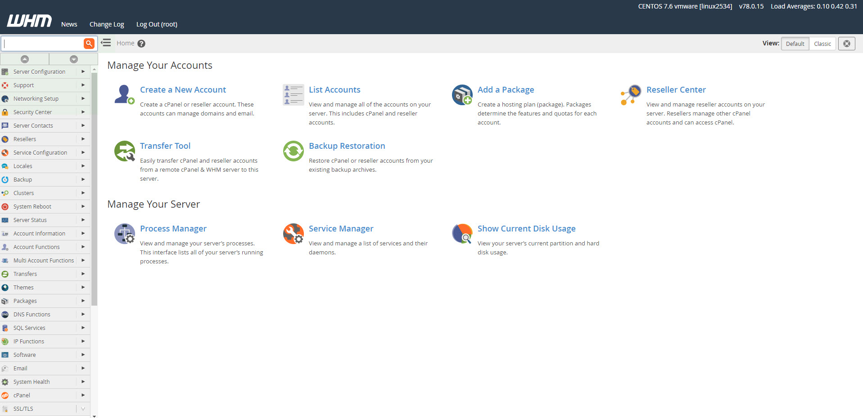Expand all sidebar categories with down arrow

click(74, 59)
